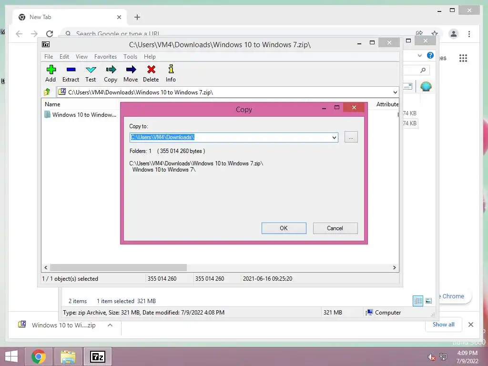The width and height of the screenshot is (488, 366).
Task: Click the network tray icon
Action: (443, 357)
